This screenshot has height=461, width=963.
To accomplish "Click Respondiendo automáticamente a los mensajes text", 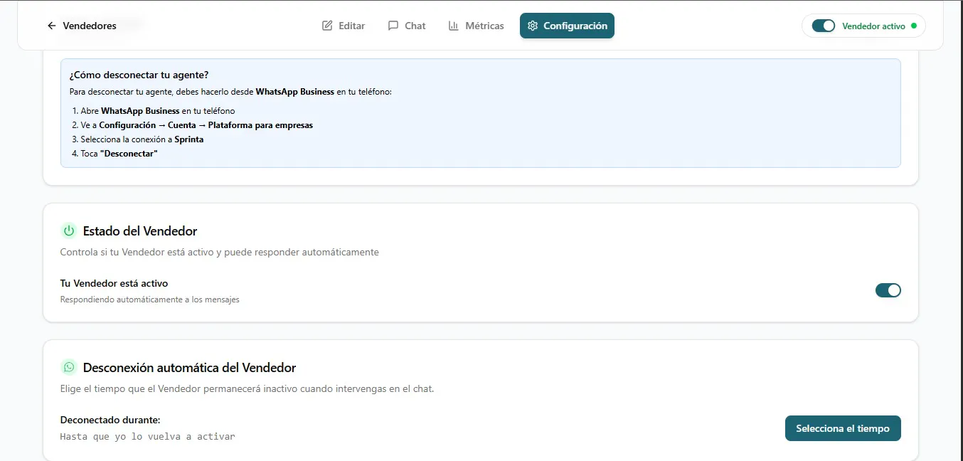I will (149, 300).
